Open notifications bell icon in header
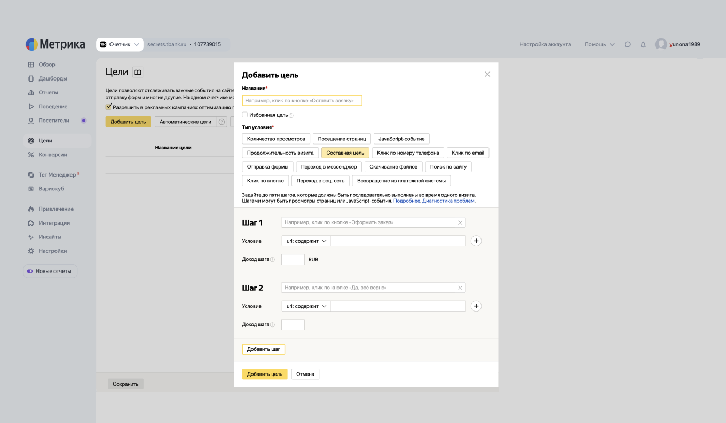 point(643,45)
